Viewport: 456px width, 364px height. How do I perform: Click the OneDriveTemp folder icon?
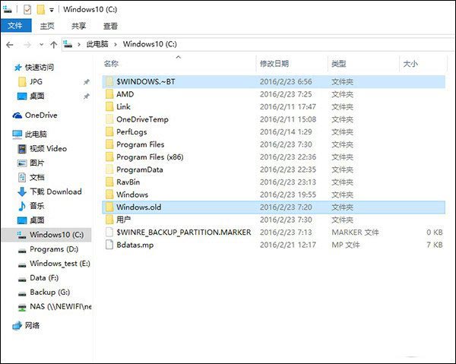(x=109, y=119)
